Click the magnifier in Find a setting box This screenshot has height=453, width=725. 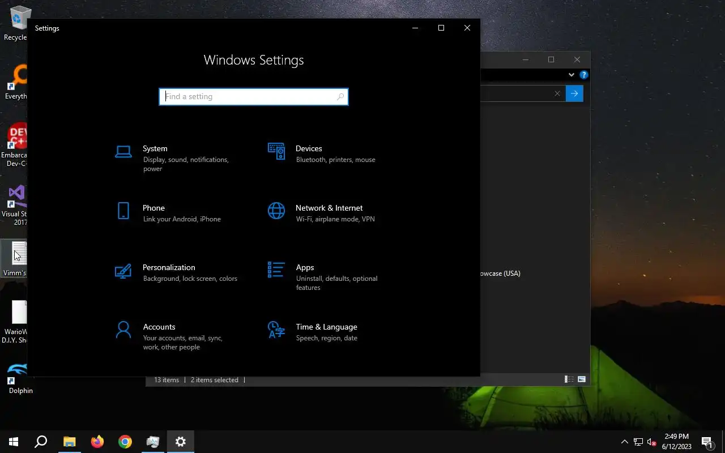click(340, 97)
